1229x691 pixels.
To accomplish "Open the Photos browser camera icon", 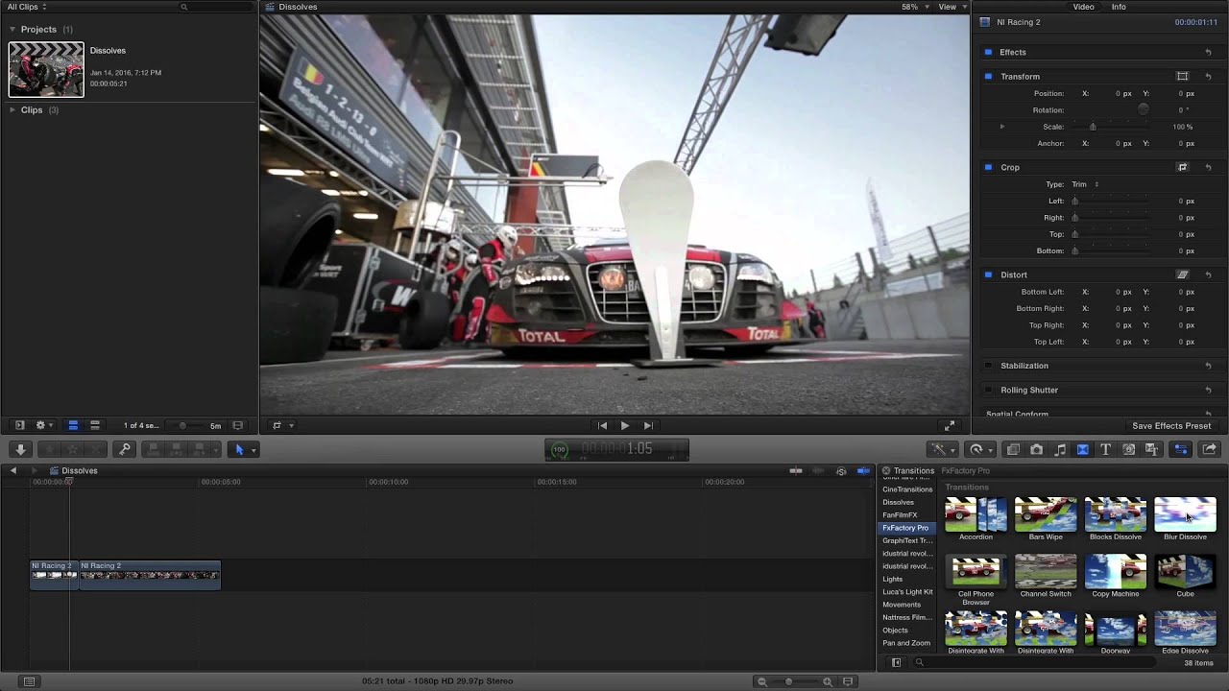I will coord(1036,449).
